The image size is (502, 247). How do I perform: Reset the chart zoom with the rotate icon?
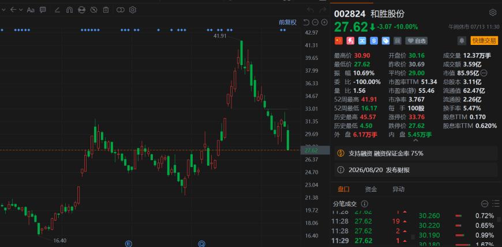306,22
